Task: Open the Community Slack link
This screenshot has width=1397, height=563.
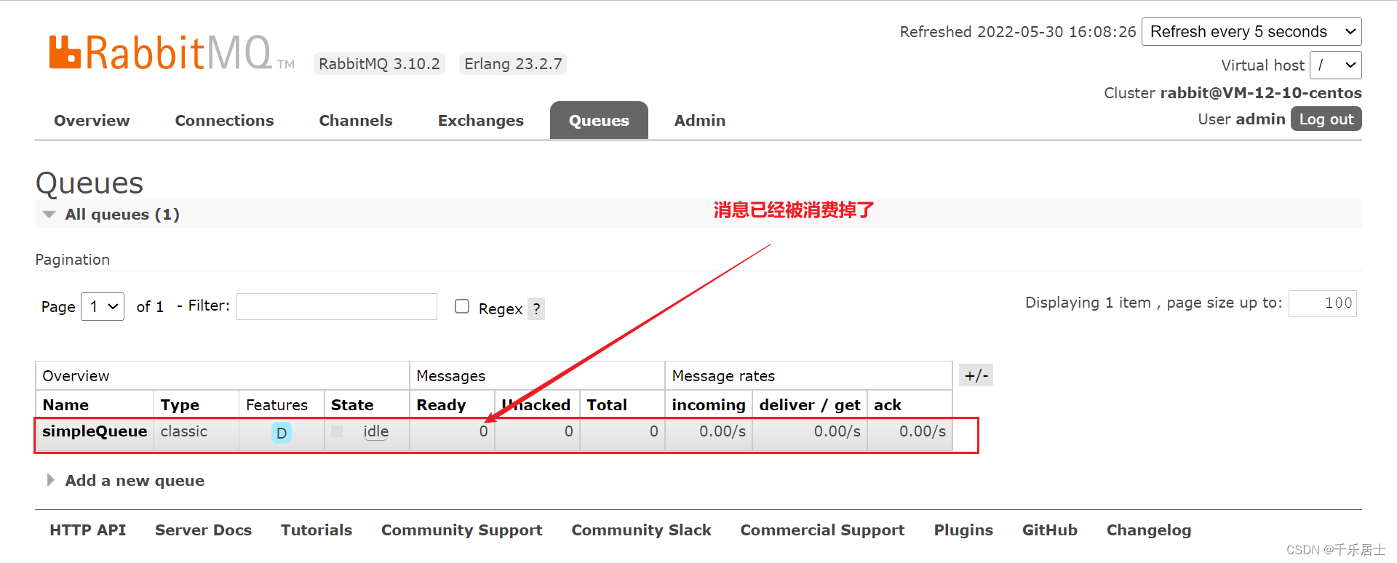Action: [x=642, y=530]
